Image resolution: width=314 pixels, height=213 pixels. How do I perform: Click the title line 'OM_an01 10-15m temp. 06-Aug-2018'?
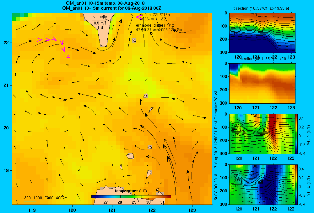[x=105, y=3]
